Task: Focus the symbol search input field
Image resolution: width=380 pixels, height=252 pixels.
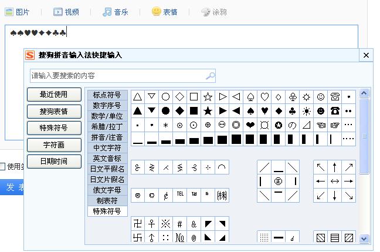Action: (x=123, y=76)
